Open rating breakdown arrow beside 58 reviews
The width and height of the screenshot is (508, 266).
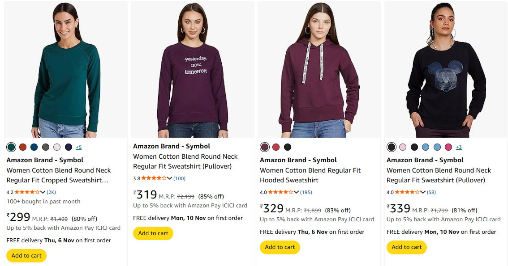pyautogui.click(x=423, y=192)
